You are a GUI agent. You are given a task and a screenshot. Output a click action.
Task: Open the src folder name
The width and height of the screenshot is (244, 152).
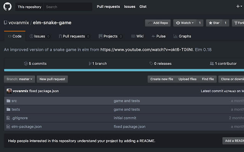pyautogui.click(x=14, y=101)
